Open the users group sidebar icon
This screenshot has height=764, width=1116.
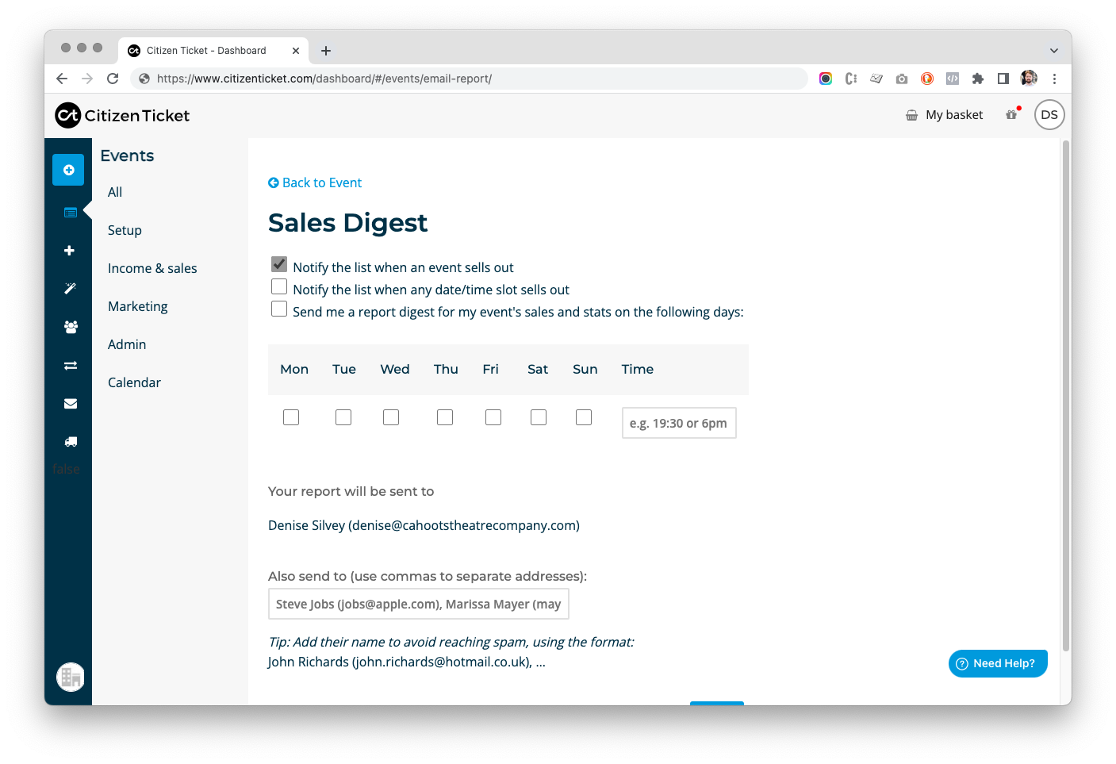pos(71,327)
